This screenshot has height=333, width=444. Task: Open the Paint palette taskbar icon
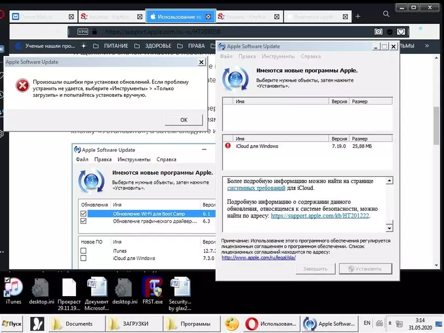click(x=232, y=324)
